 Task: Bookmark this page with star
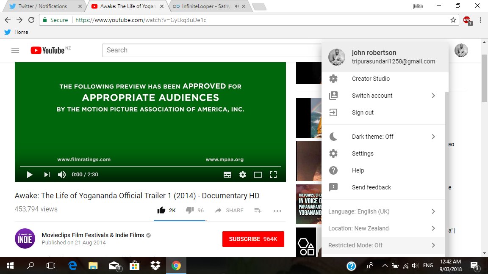tap(453, 20)
